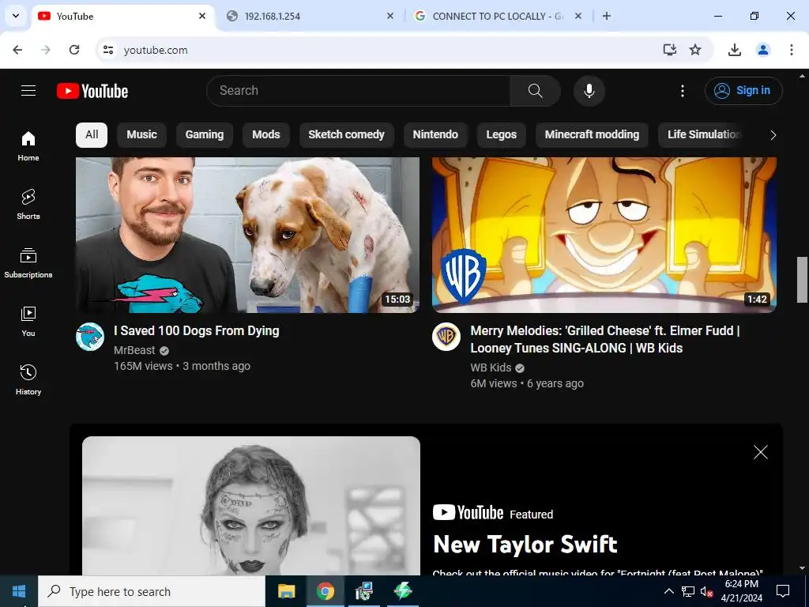Screen dimensions: 809x607
Task: Select the Legos filter chip
Action: (502, 134)
